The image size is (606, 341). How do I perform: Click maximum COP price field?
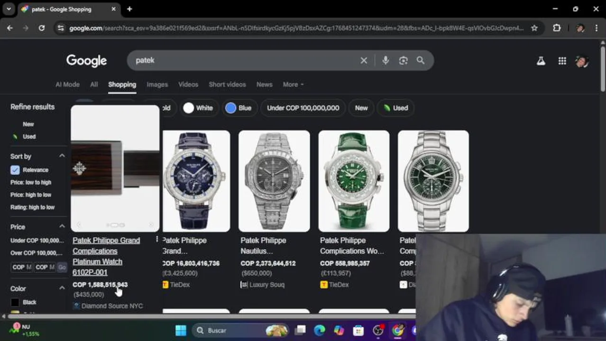(45, 267)
